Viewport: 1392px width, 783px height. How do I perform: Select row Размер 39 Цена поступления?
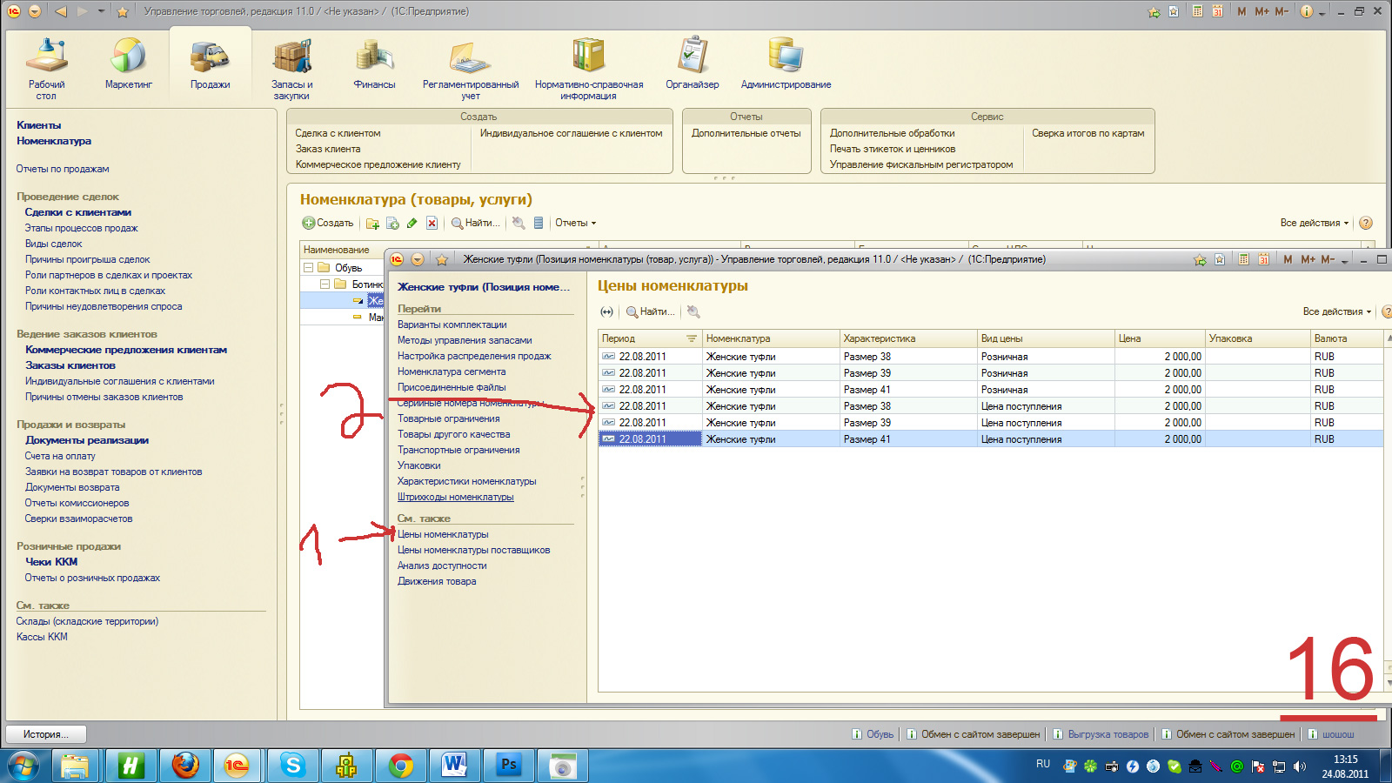[x=991, y=423]
